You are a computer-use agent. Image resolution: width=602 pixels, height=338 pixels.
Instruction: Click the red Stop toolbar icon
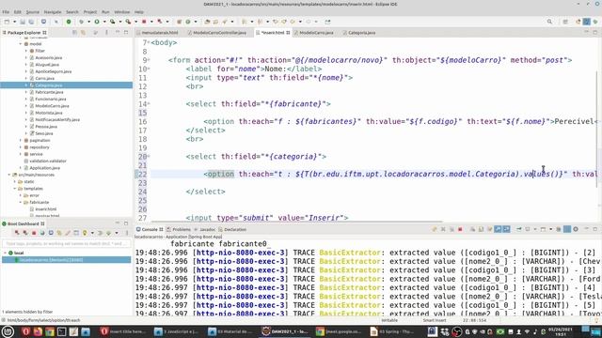pyautogui.click(x=144, y=22)
